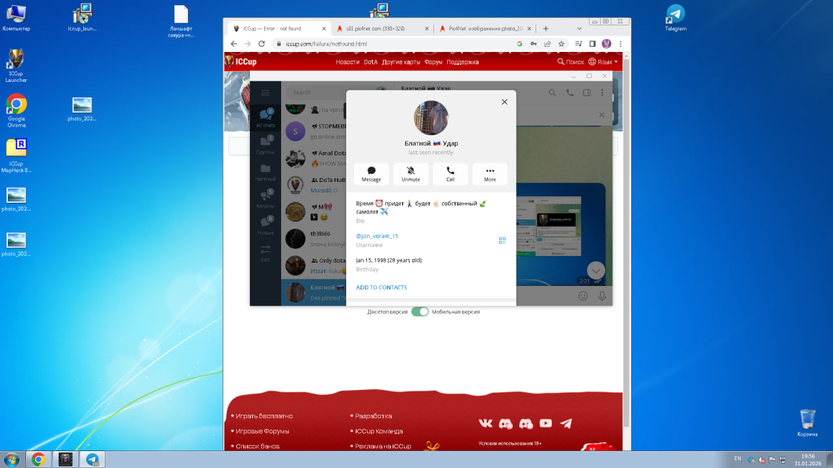Open the Telegram icon in the ICCup footer
This screenshot has width=833, height=468.
pos(566,423)
